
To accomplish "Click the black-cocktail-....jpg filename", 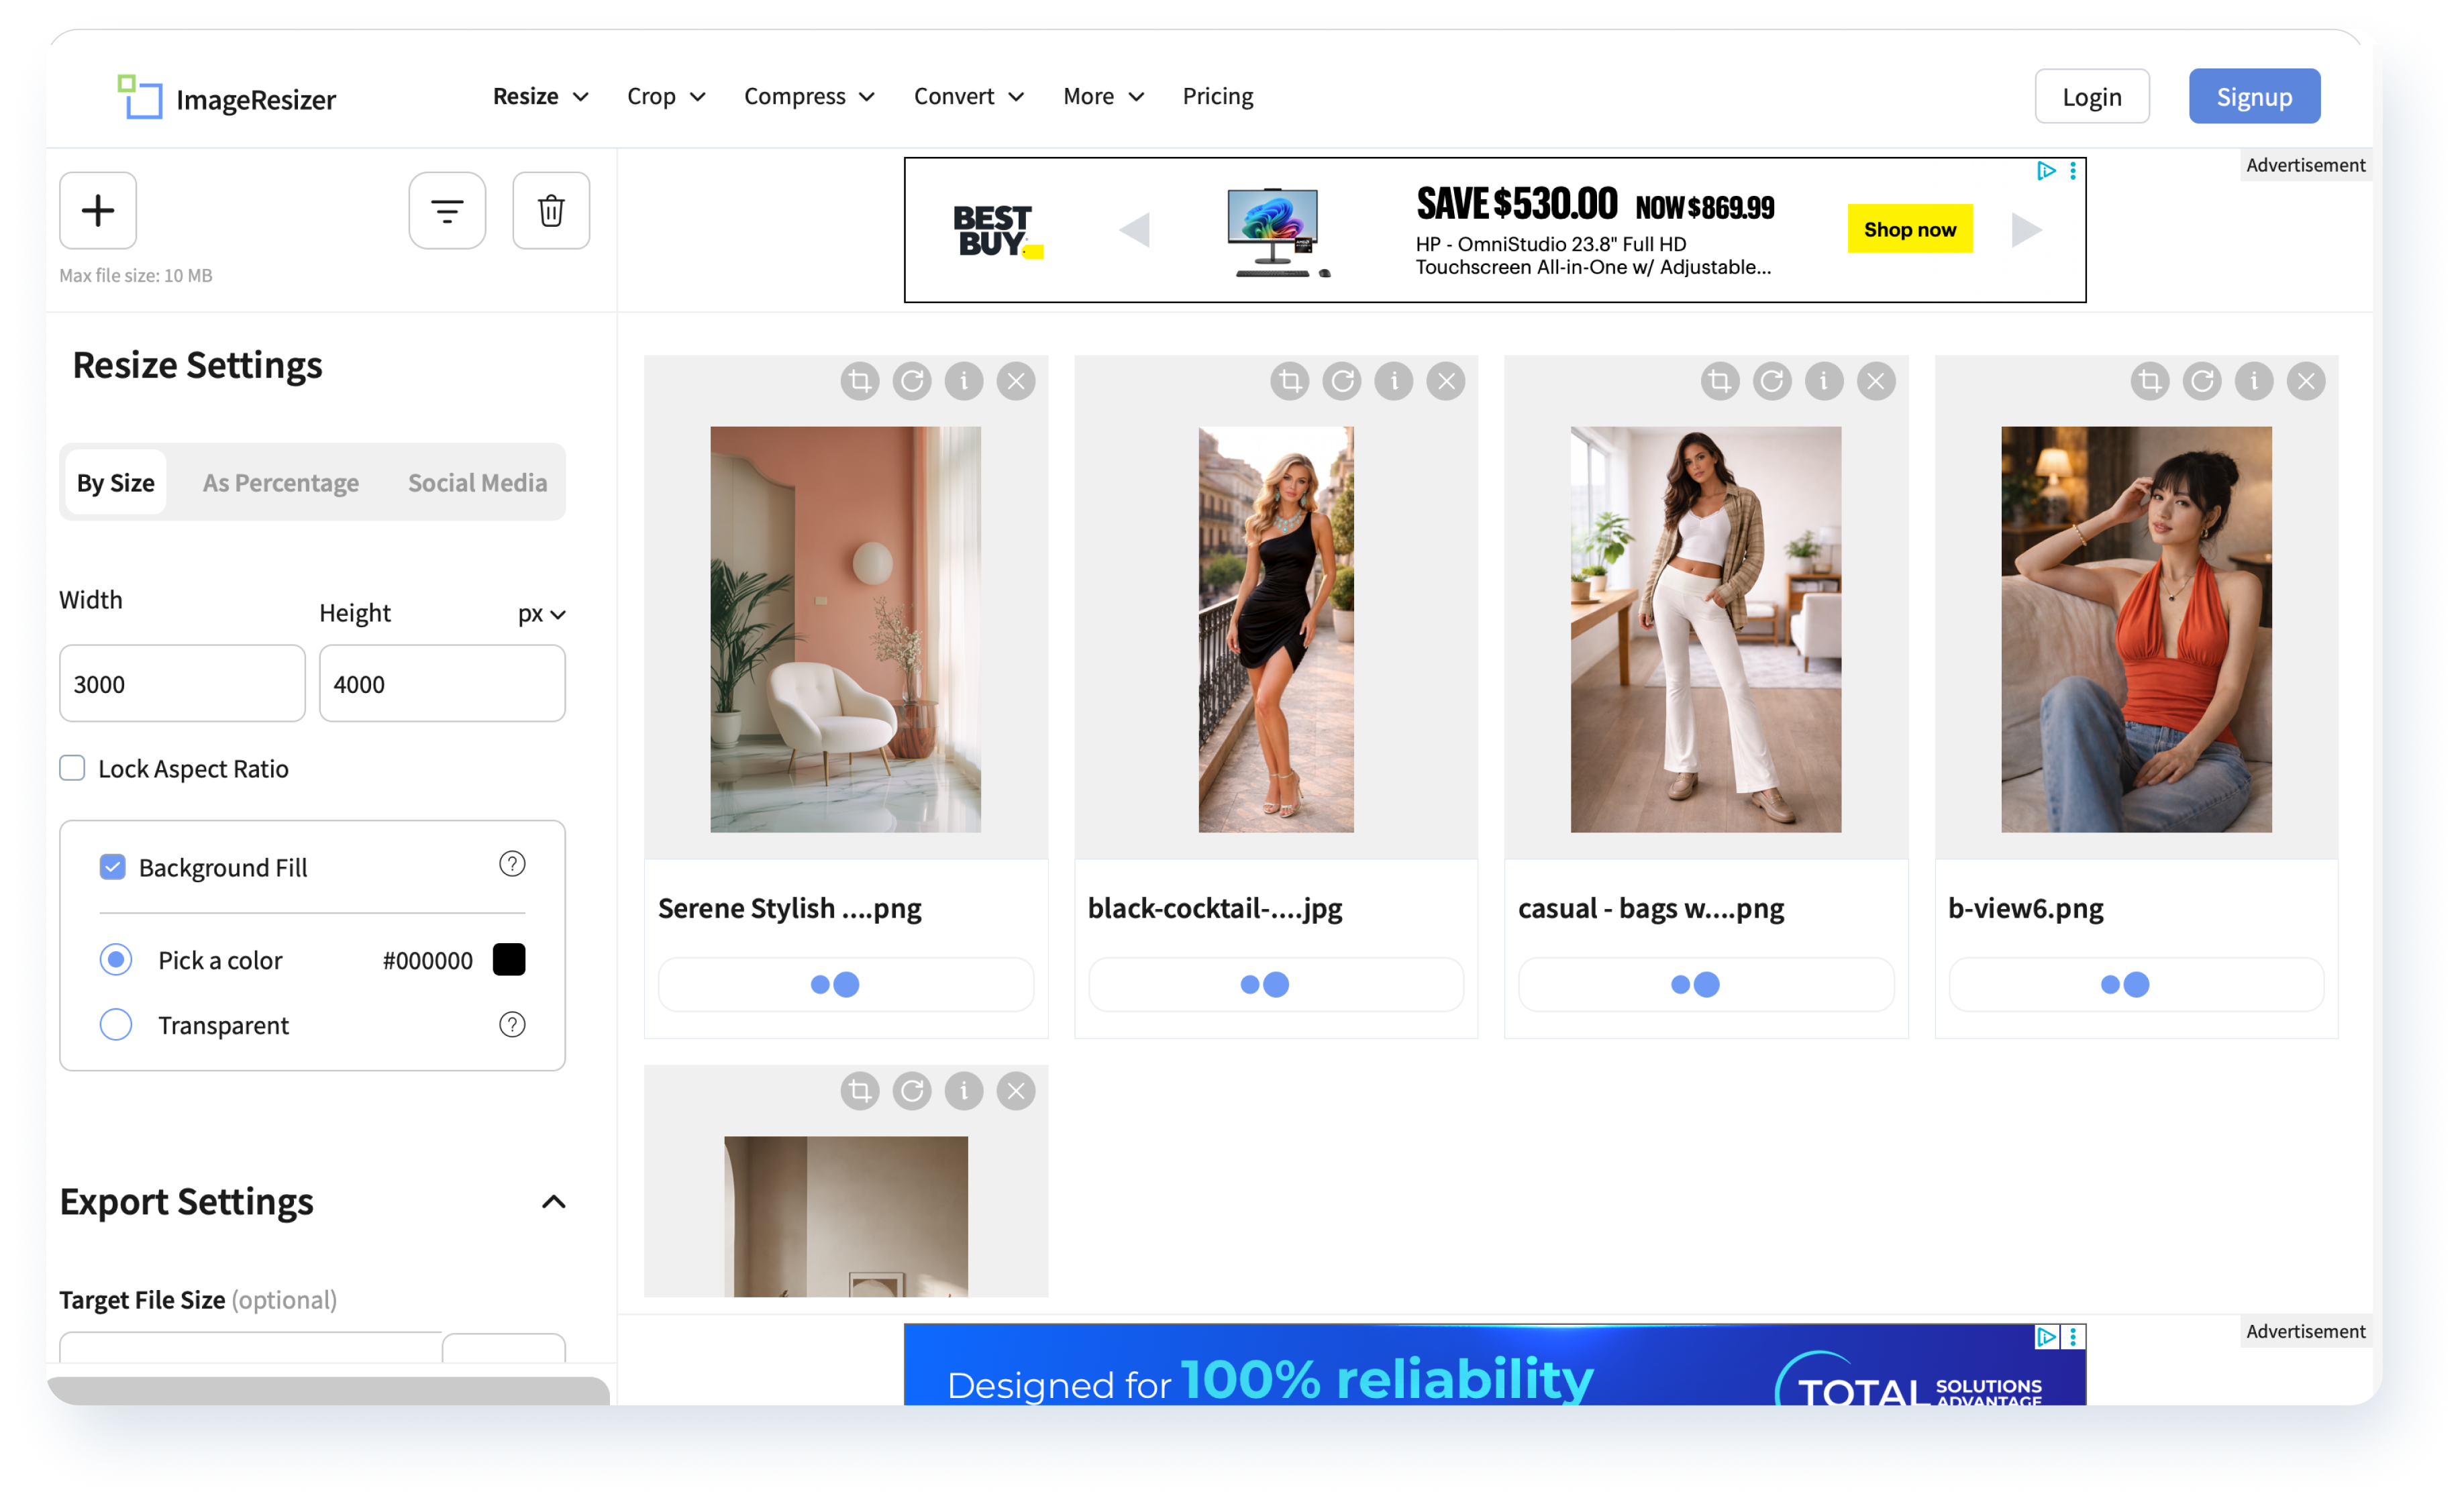I will coord(1215,908).
